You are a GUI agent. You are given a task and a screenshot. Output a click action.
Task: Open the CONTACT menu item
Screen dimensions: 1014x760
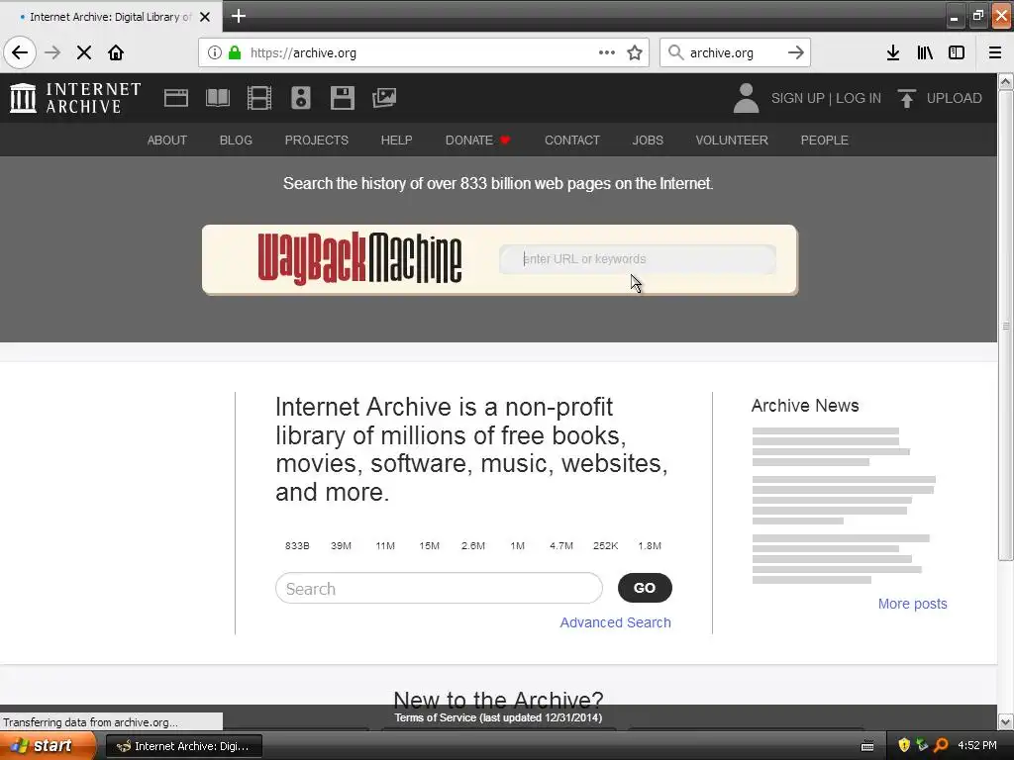pos(571,141)
